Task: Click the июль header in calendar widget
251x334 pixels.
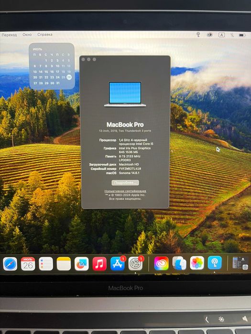Action: 38,49
